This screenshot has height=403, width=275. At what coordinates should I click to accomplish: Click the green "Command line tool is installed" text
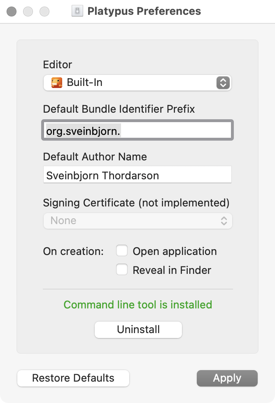[x=138, y=305]
